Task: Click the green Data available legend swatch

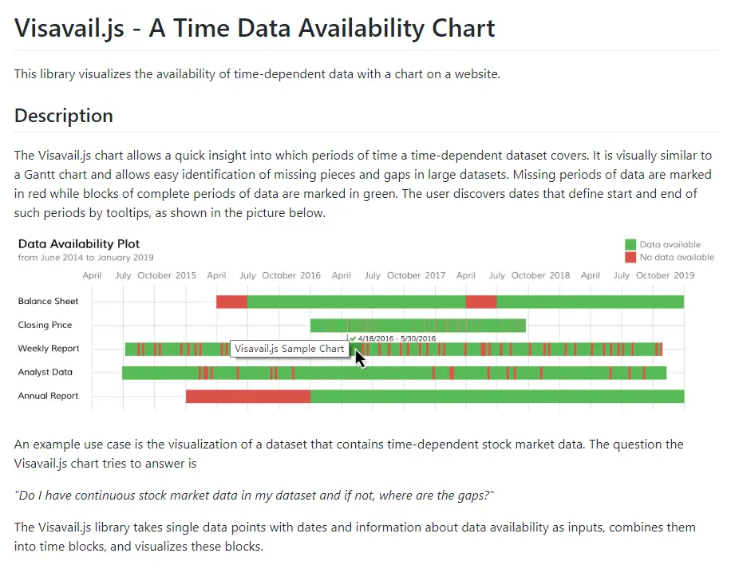Action: pyautogui.click(x=630, y=245)
